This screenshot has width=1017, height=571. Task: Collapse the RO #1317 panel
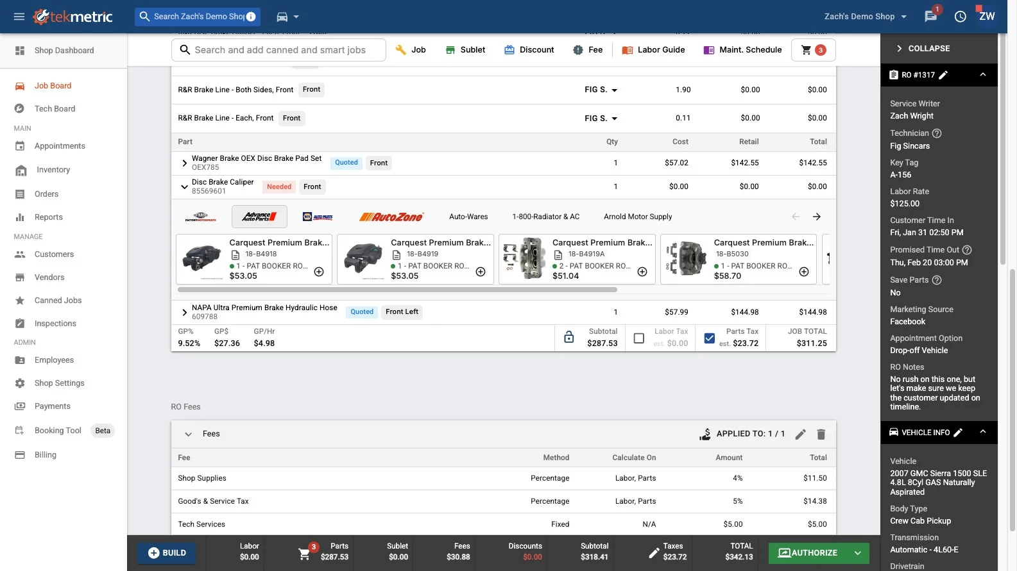pyautogui.click(x=983, y=75)
